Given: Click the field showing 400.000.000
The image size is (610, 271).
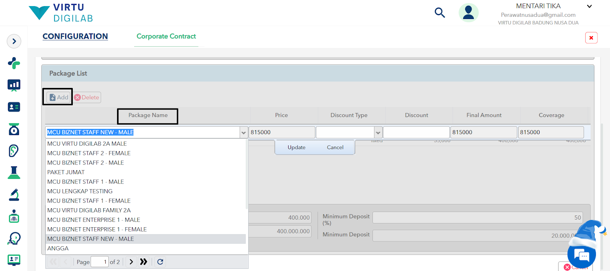Looking at the screenshot, I should tap(280, 231).
